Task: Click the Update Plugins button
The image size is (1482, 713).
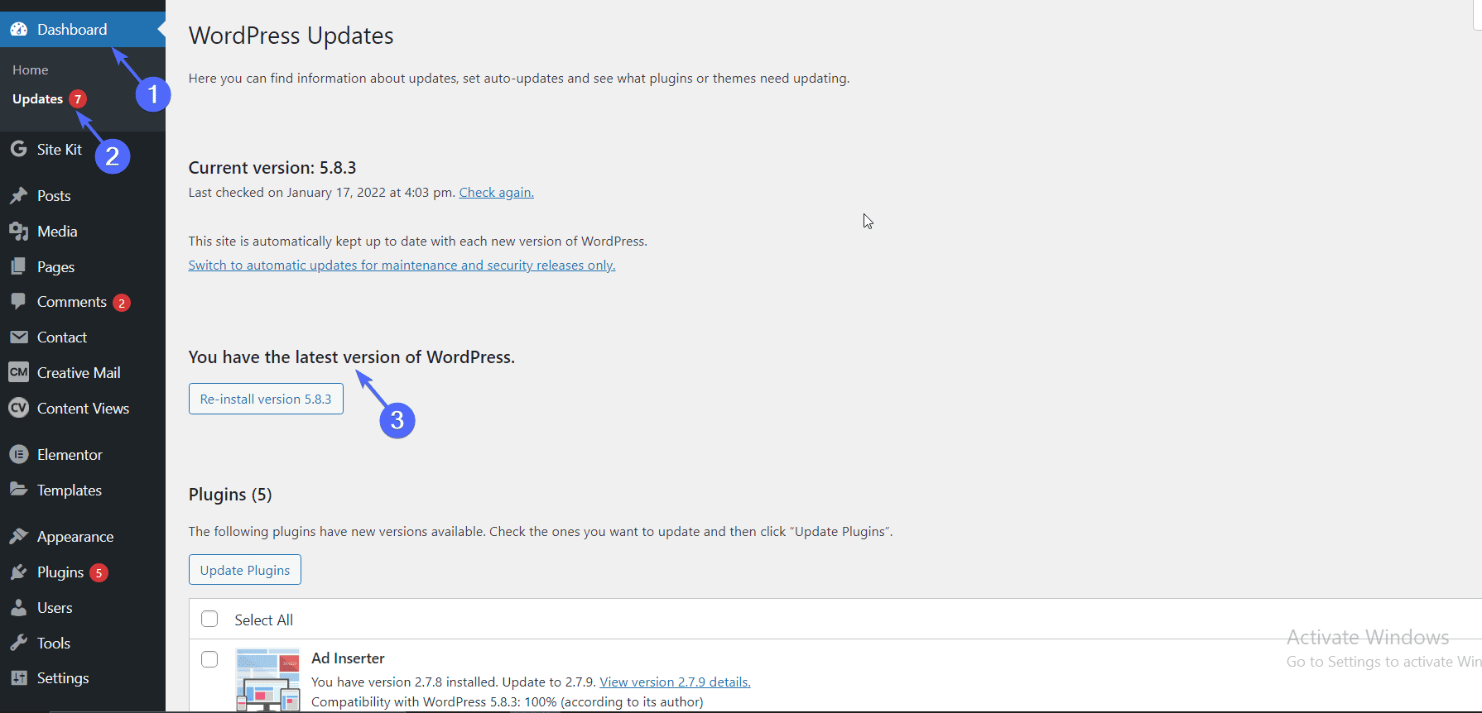Action: click(245, 570)
